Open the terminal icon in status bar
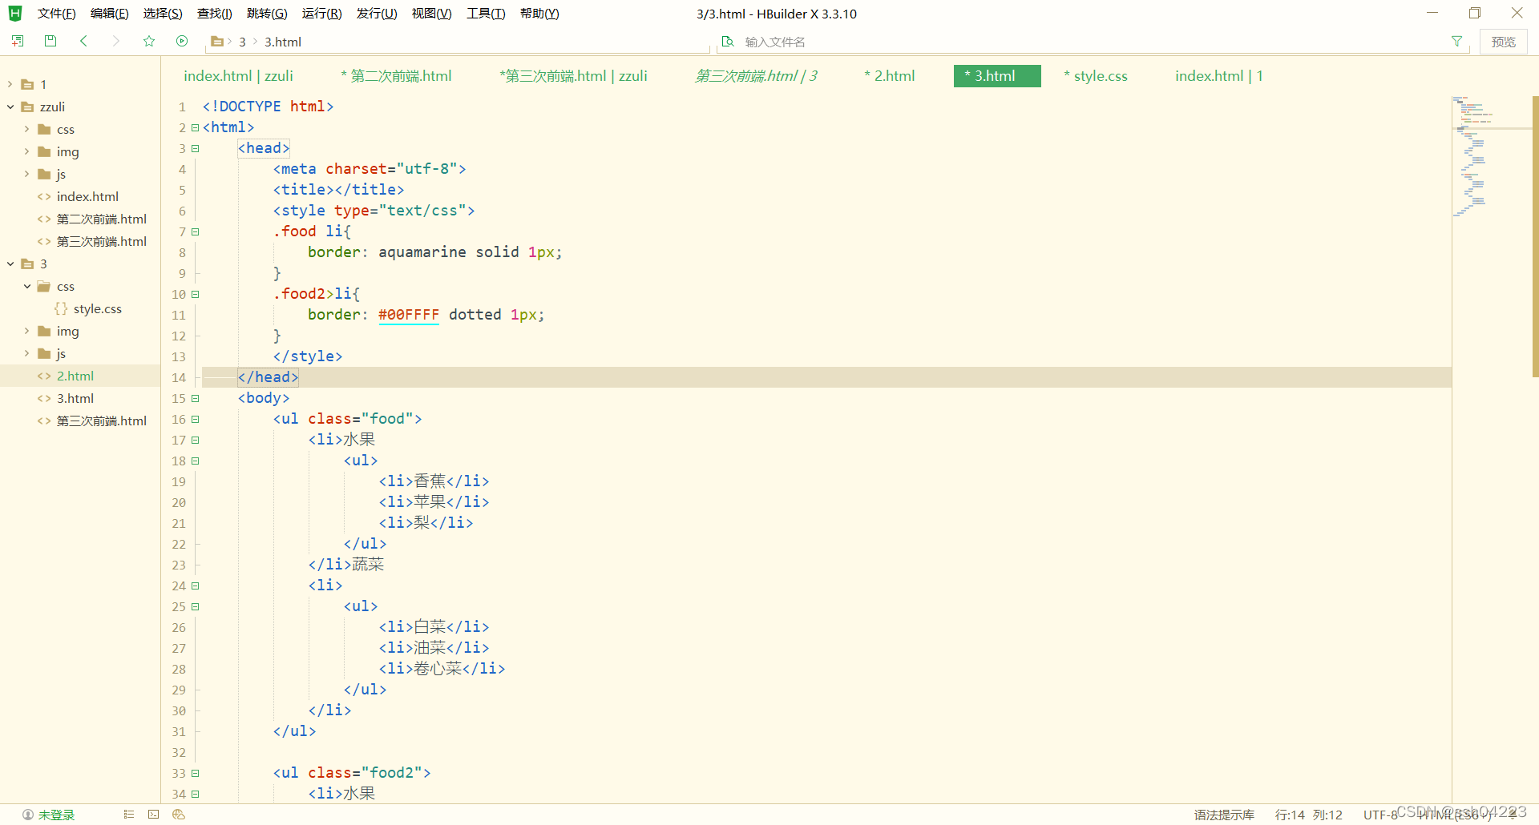This screenshot has width=1539, height=825. tap(153, 815)
